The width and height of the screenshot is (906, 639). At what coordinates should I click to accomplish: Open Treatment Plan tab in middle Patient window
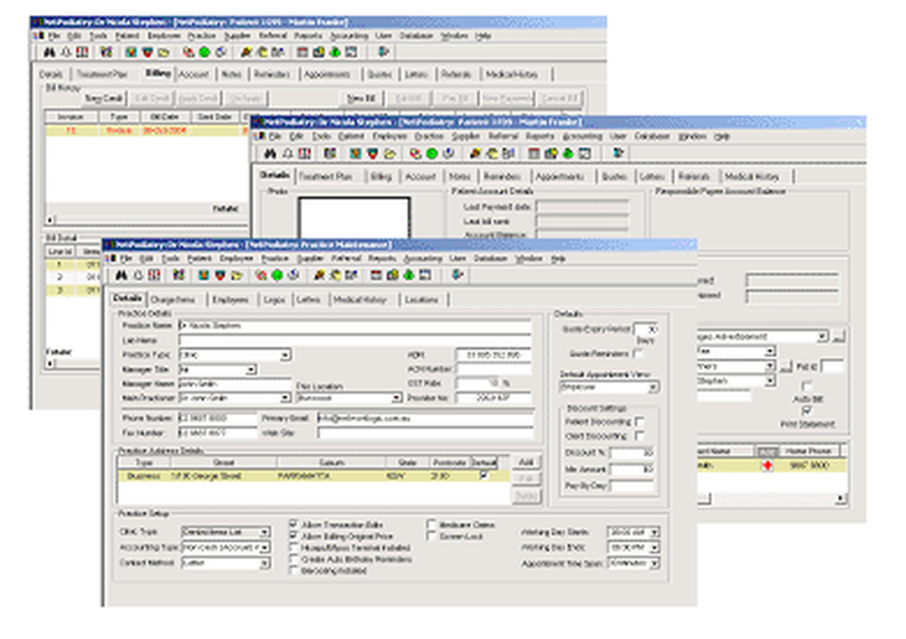coord(325,177)
